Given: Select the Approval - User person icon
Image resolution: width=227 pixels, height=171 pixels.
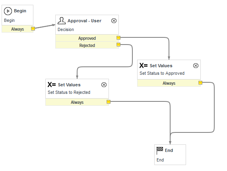Looking at the screenshot, I should [62, 21].
